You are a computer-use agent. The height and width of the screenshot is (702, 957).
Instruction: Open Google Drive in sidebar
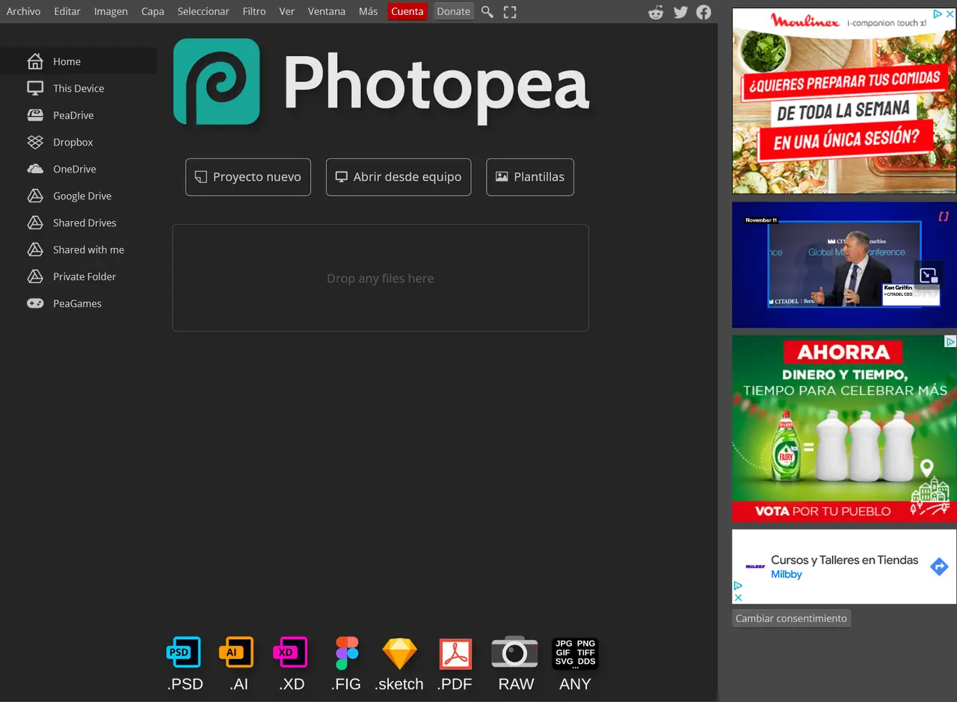(x=79, y=196)
